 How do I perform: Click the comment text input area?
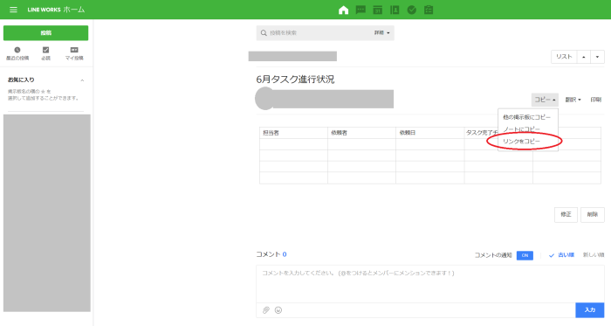pyautogui.click(x=430, y=284)
